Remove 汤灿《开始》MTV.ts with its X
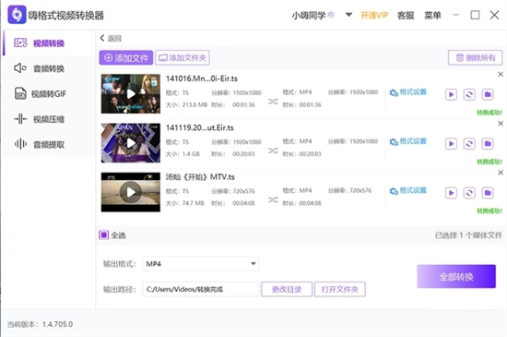The width and height of the screenshot is (507, 337). pyautogui.click(x=501, y=173)
